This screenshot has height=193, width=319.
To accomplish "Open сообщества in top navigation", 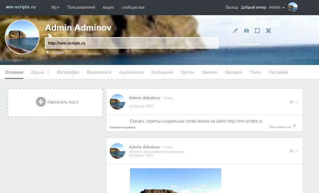I will coord(133,7).
